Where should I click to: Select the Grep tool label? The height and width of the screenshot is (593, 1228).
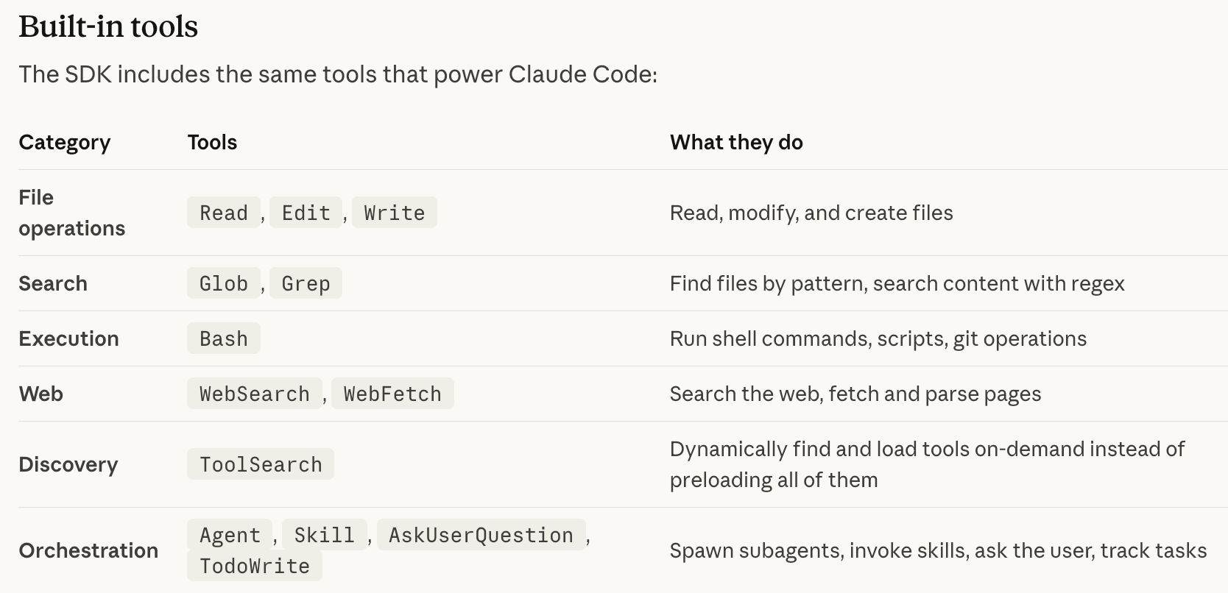pos(306,283)
